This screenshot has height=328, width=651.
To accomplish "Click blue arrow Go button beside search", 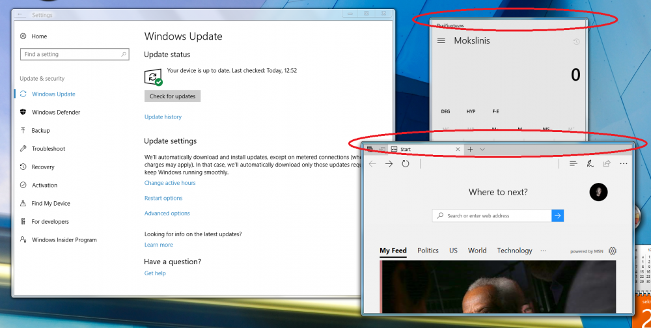I will (x=557, y=215).
